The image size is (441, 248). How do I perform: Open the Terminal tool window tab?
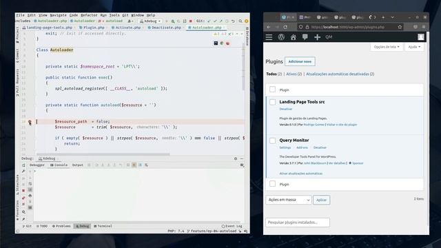pyautogui.click(x=103, y=226)
